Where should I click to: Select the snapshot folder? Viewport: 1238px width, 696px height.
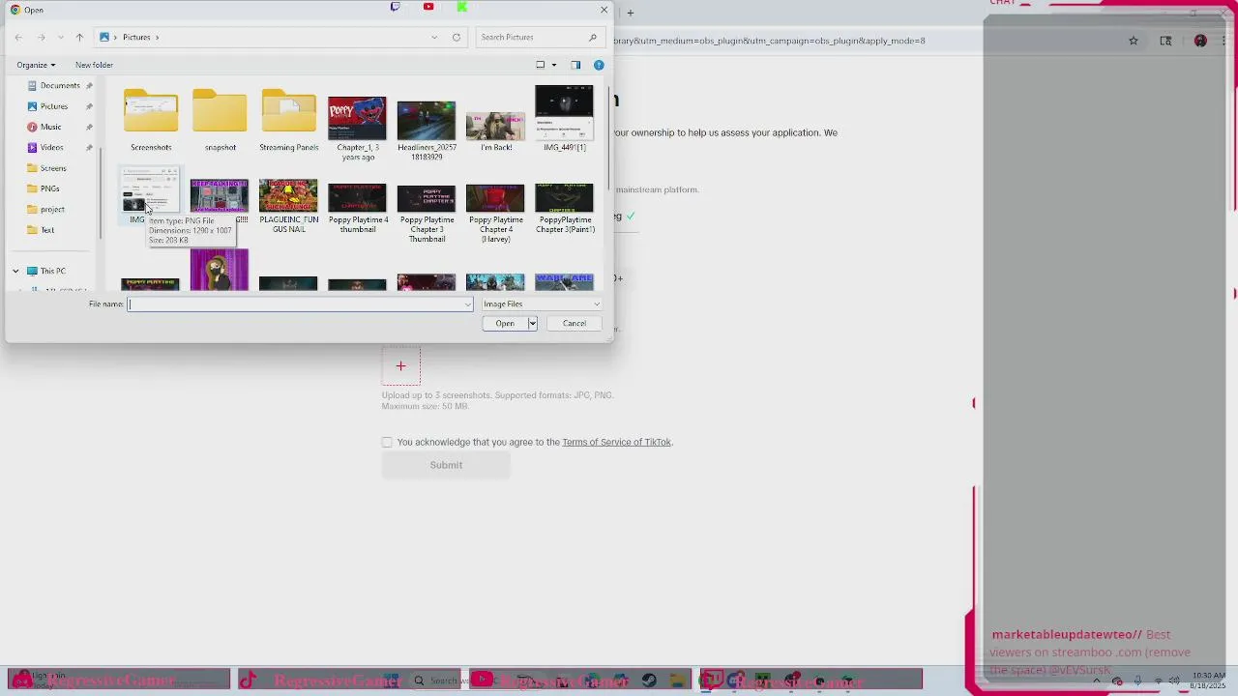[220, 120]
